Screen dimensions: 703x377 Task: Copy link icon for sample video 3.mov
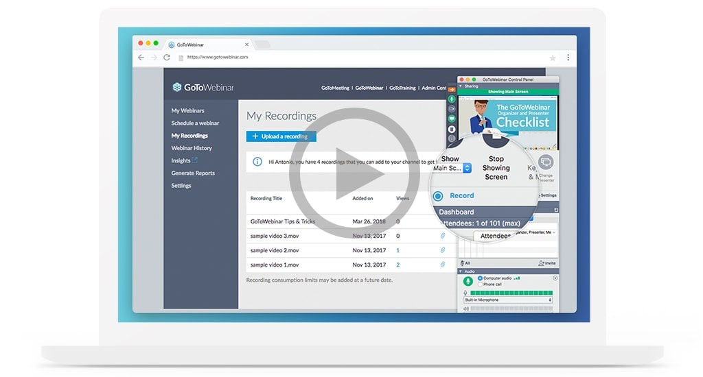click(443, 236)
